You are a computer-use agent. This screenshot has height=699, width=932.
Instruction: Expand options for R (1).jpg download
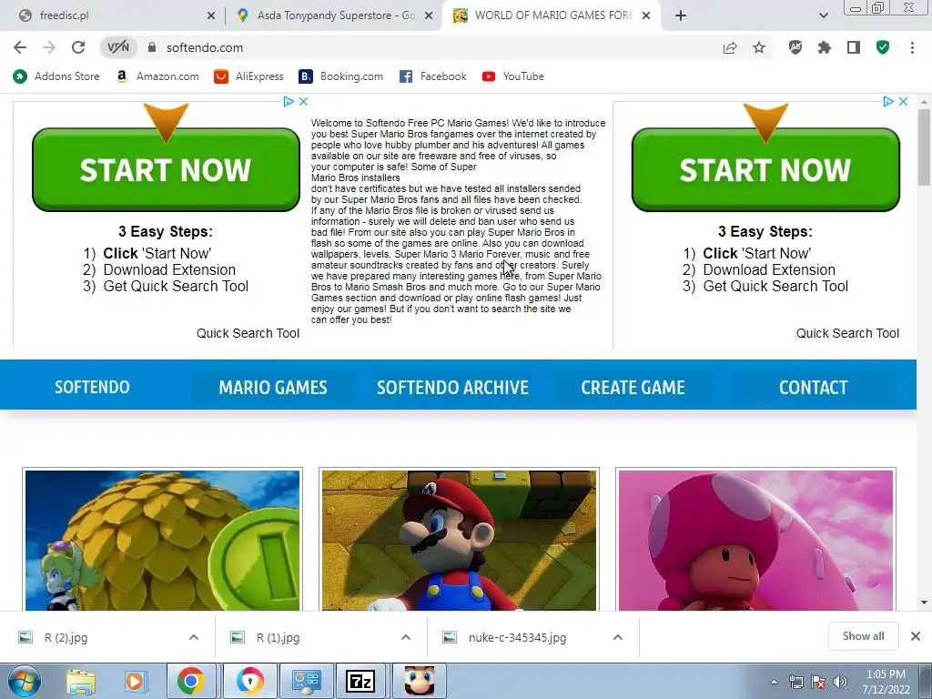point(406,637)
